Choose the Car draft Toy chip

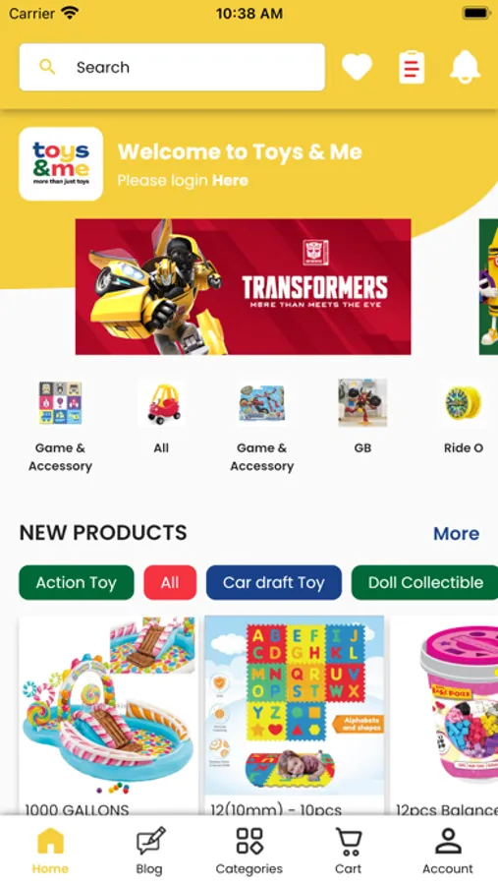[x=273, y=582]
